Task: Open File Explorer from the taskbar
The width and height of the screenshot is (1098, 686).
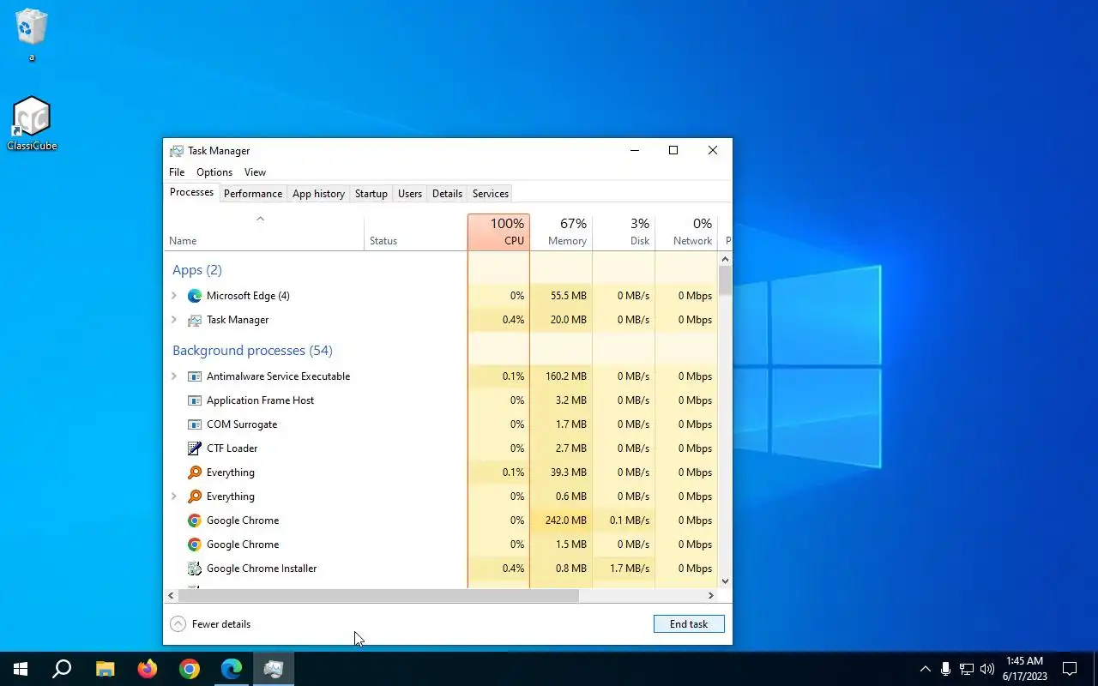Action: pos(105,669)
